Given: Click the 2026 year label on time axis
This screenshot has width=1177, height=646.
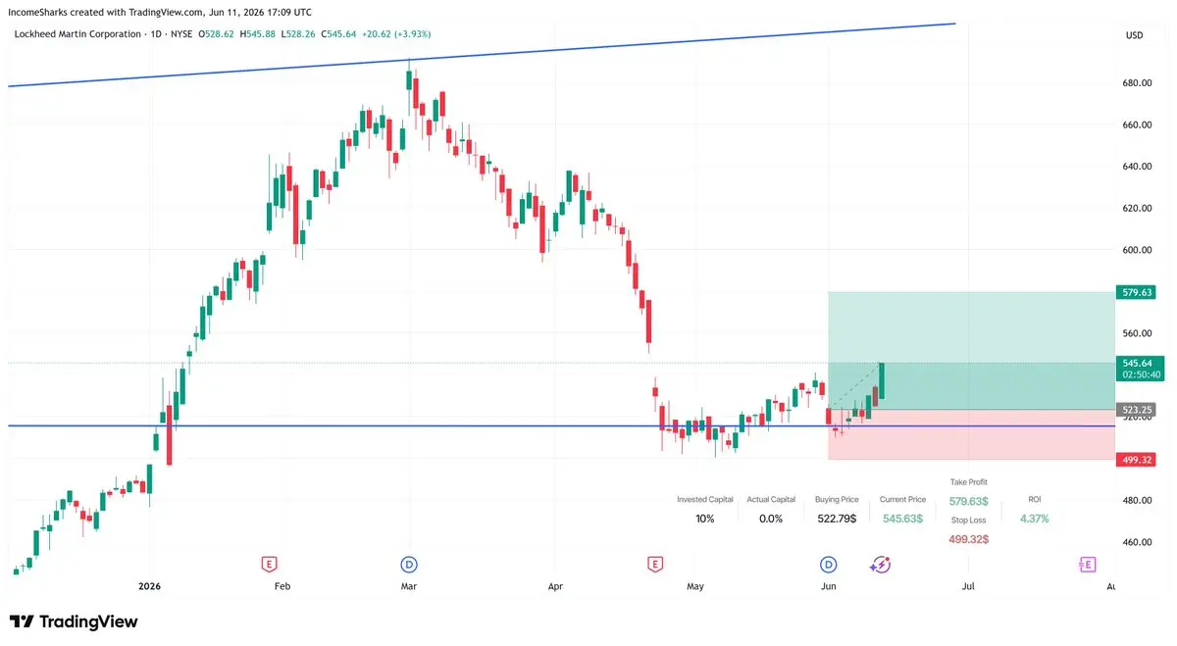Looking at the screenshot, I should (x=149, y=586).
